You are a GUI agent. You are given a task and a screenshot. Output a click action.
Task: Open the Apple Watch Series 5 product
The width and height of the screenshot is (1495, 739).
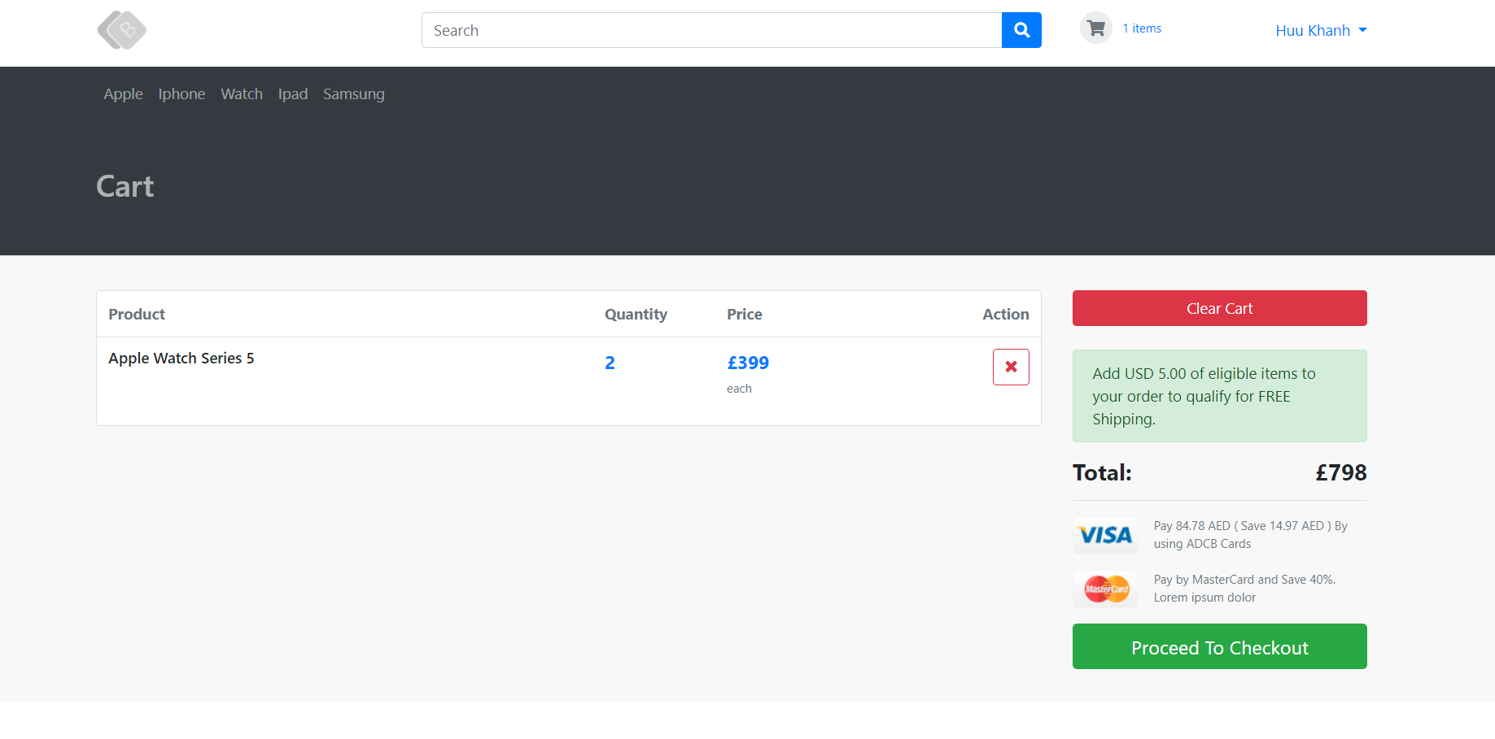[x=181, y=359]
